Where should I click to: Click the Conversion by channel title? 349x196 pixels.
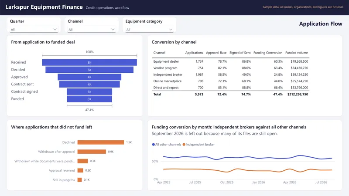click(x=174, y=42)
